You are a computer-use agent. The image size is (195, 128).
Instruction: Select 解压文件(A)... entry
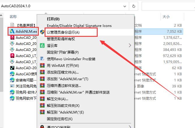pos(57,99)
